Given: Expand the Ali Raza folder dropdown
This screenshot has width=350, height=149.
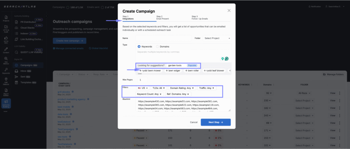Looking at the screenshot, I should click(305, 93).
